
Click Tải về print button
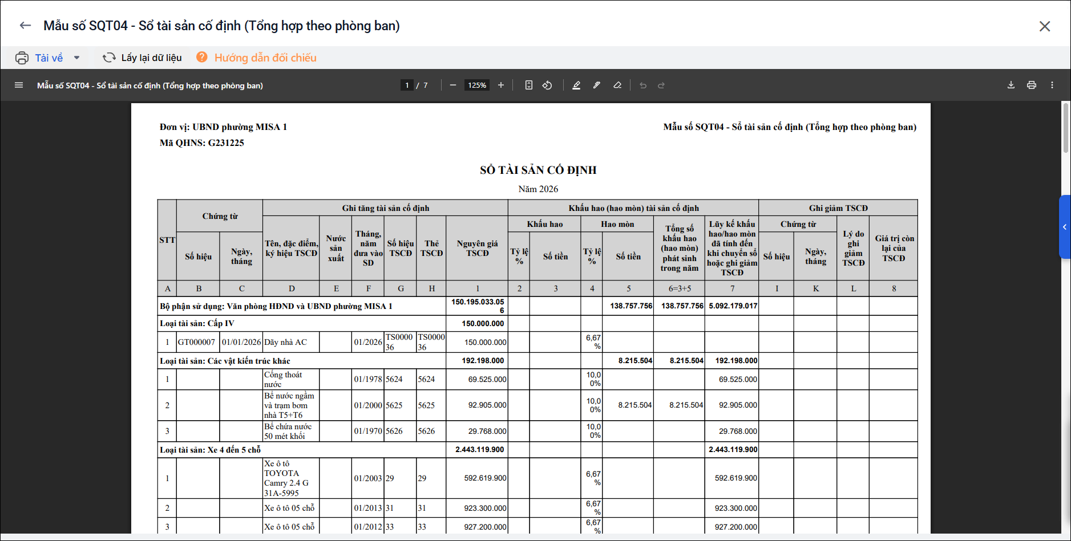coord(39,58)
